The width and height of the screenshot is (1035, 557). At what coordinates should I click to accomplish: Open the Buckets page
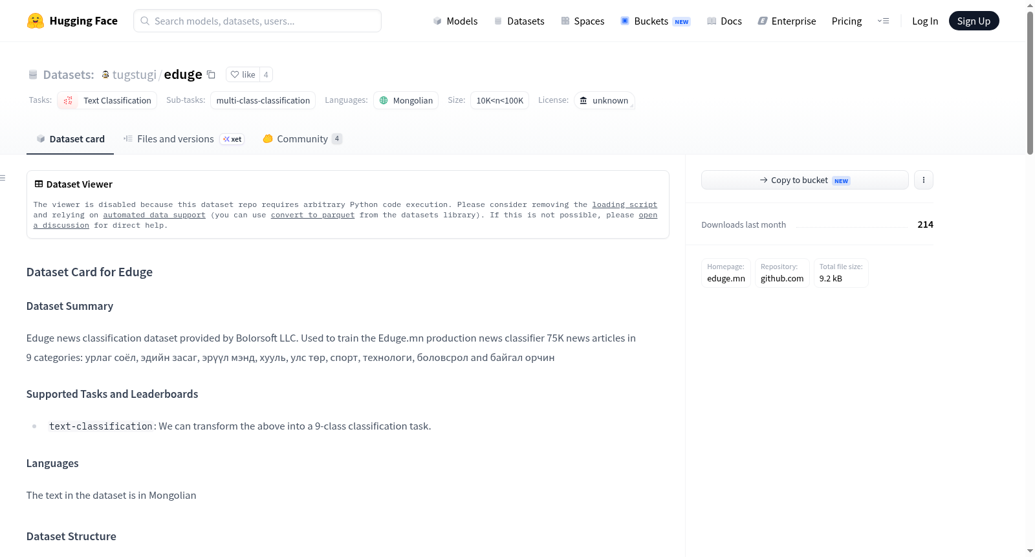[x=655, y=21]
